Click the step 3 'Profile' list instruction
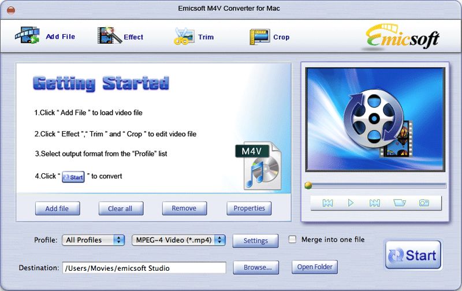Viewport: 462px width, 291px height. point(101,154)
